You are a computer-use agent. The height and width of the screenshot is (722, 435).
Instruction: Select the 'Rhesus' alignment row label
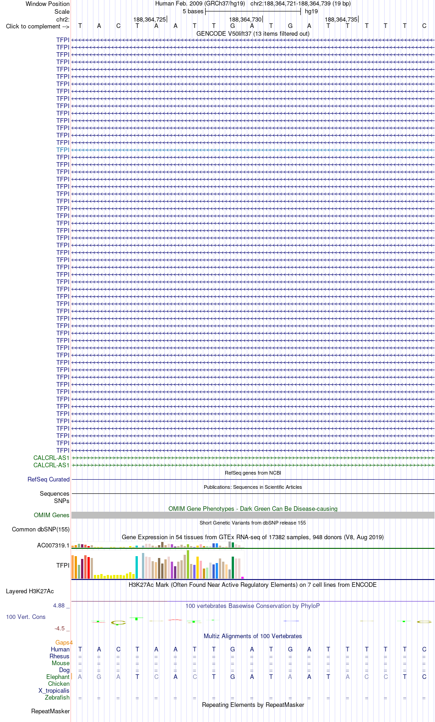(60, 656)
